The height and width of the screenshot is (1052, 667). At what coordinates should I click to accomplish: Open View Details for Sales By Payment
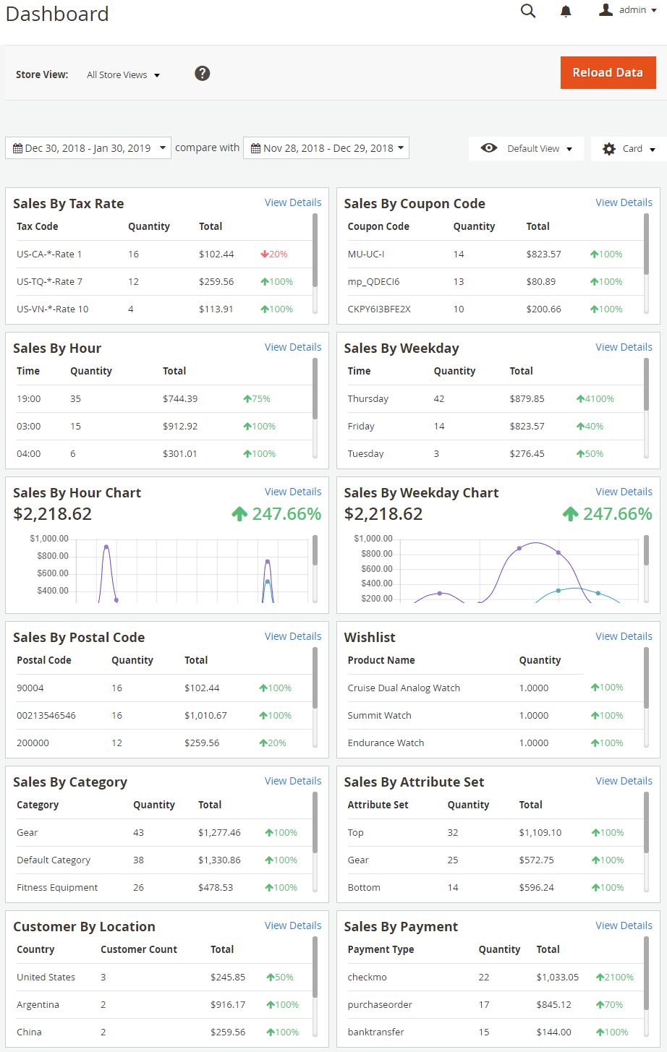624,925
